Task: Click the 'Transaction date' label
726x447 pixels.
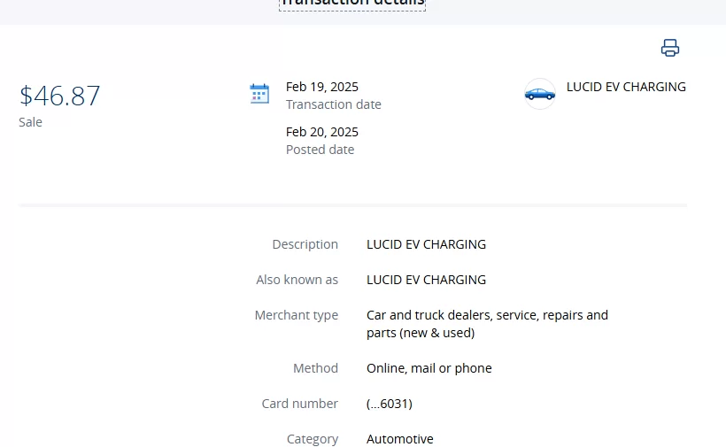Action: (x=334, y=104)
